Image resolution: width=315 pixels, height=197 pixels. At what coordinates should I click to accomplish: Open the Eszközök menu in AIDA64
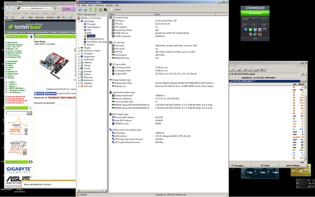pos(109,5)
